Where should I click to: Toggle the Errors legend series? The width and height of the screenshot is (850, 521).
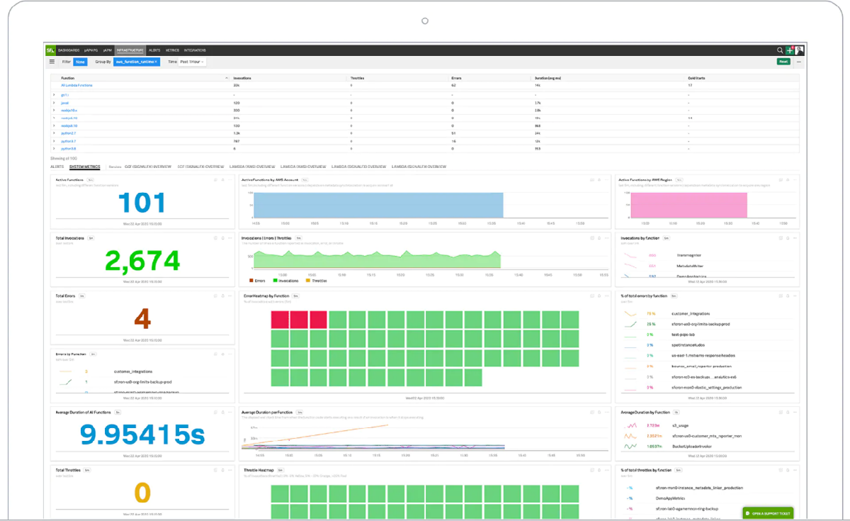click(x=259, y=281)
